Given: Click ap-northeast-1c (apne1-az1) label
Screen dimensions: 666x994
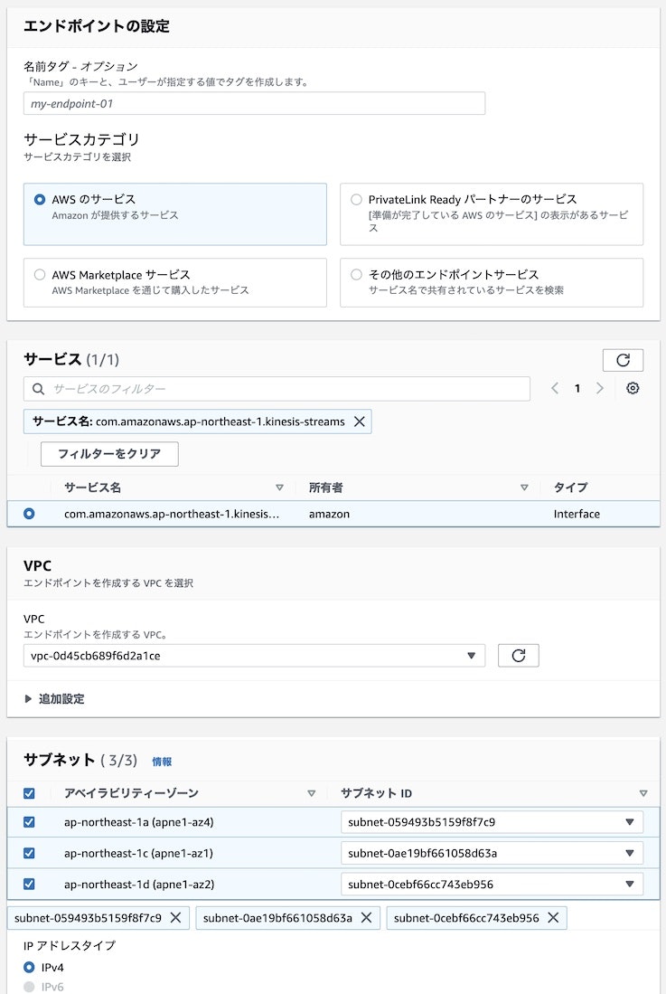Looking at the screenshot, I should click(x=138, y=853).
